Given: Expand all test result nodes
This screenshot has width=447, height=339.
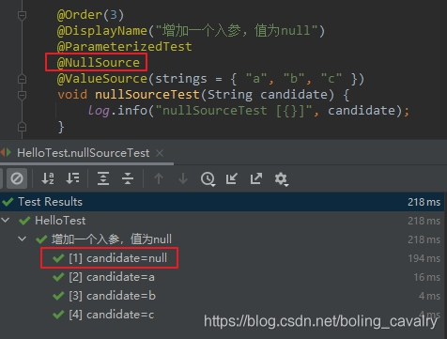Looking at the screenshot, I should pos(103,178).
